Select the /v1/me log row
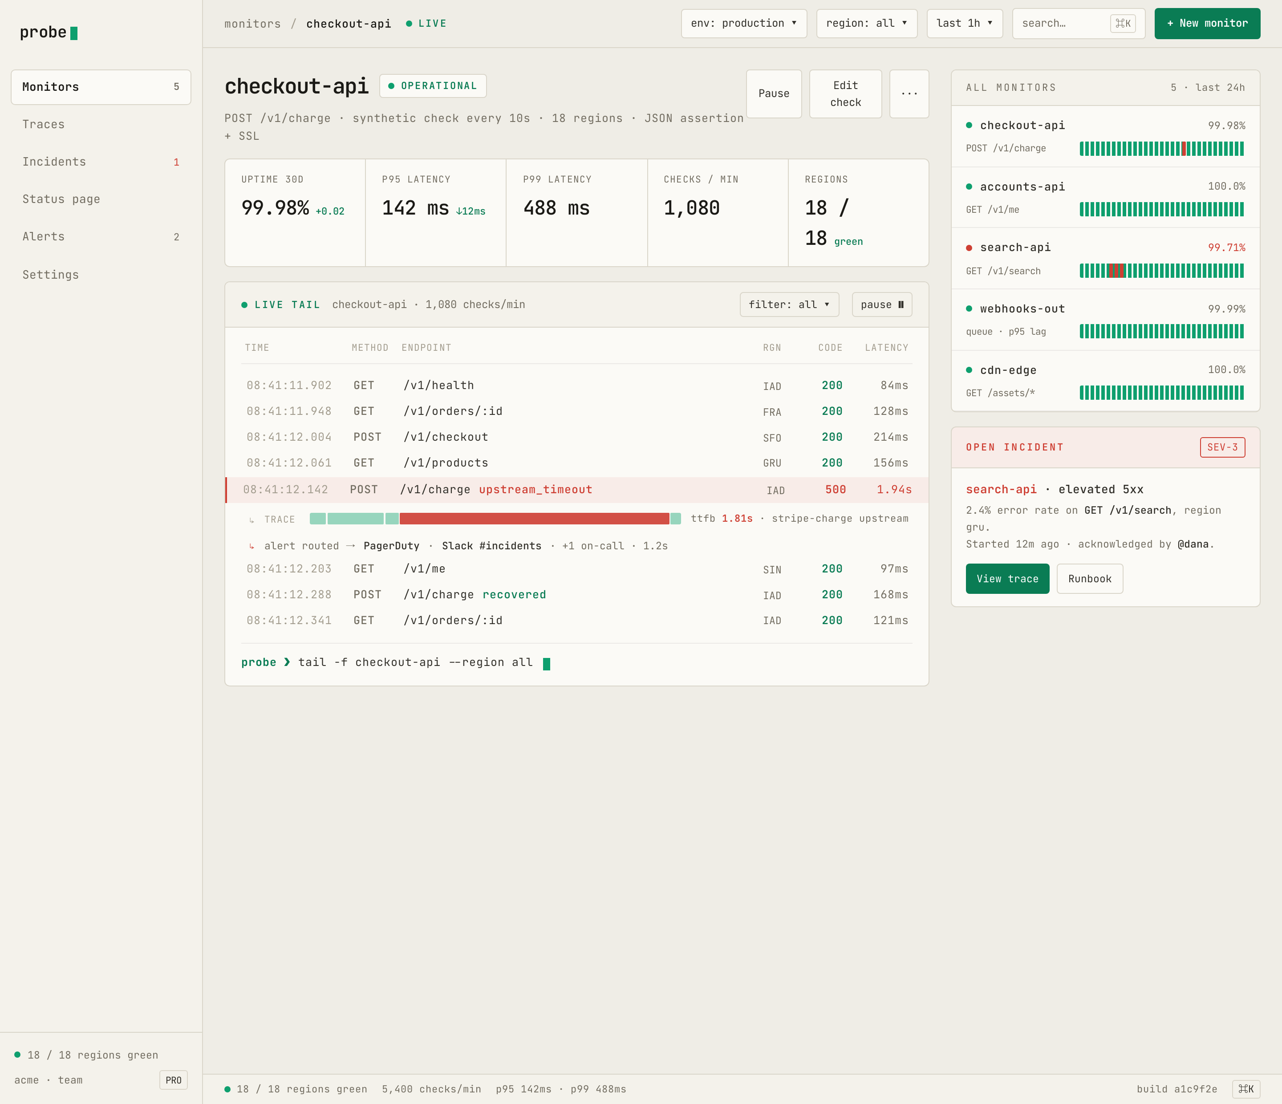This screenshot has height=1104, width=1282. 576,569
